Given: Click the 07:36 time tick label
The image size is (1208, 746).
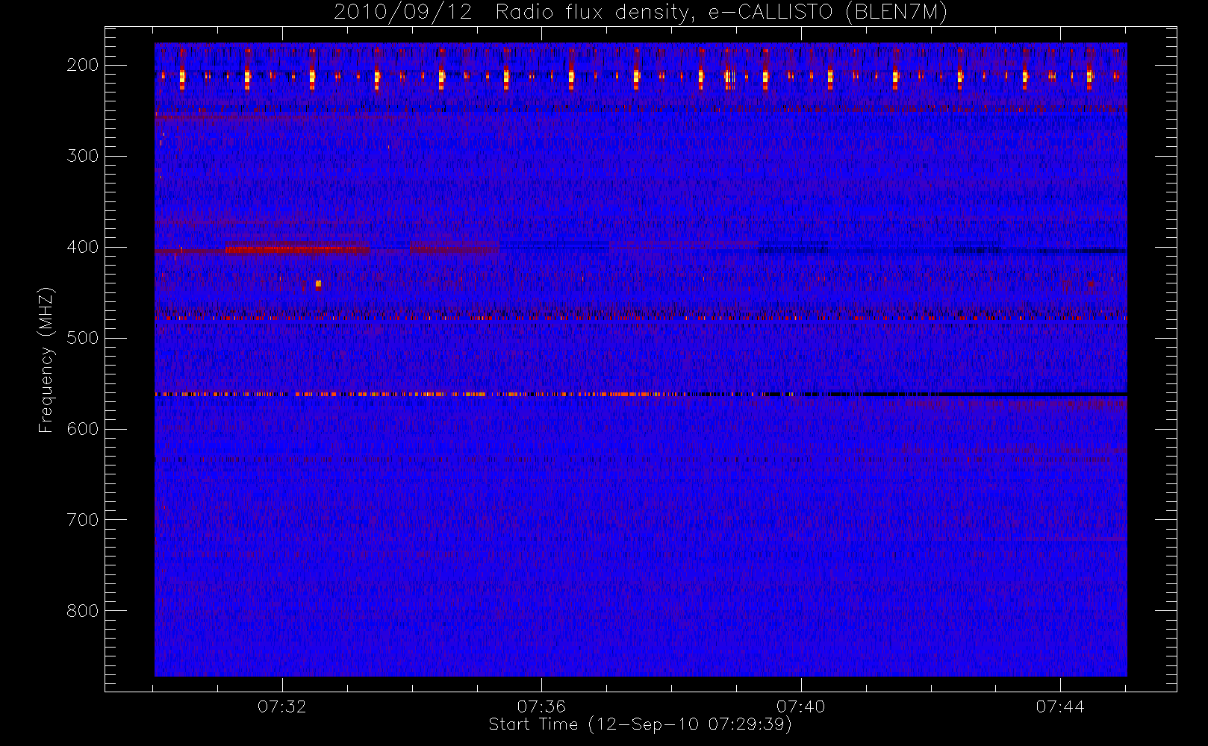Looking at the screenshot, I should coord(541,706).
